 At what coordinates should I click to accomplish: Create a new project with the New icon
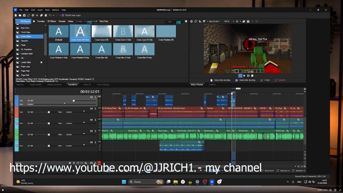pos(16,15)
